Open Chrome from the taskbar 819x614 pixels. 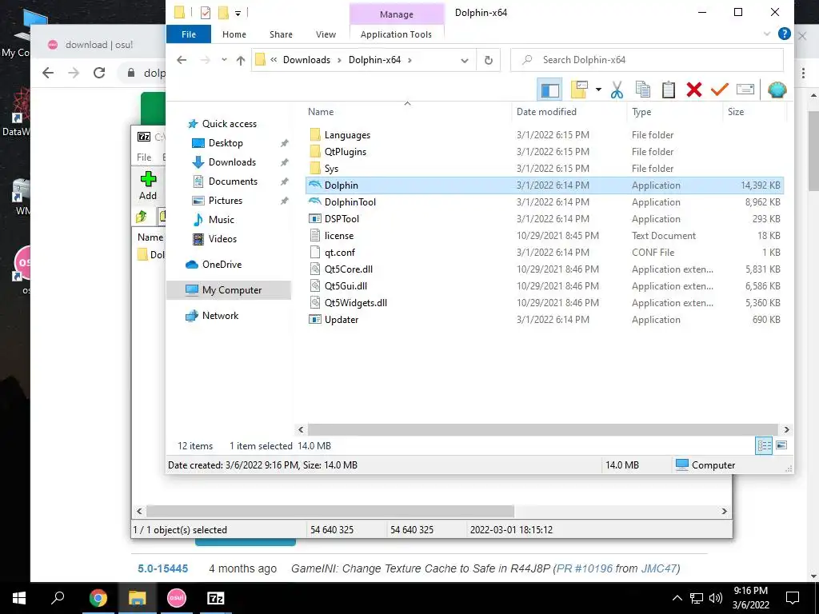[98, 598]
